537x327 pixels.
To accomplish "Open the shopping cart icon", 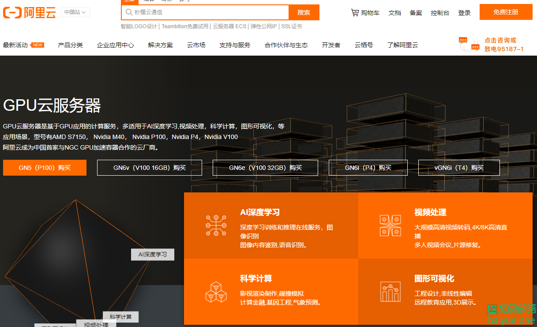I will pyautogui.click(x=355, y=12).
